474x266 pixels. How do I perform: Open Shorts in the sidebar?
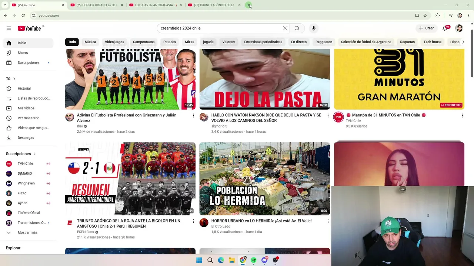point(29,53)
